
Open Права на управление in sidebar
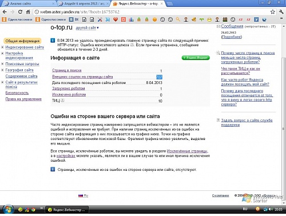coord(23,99)
